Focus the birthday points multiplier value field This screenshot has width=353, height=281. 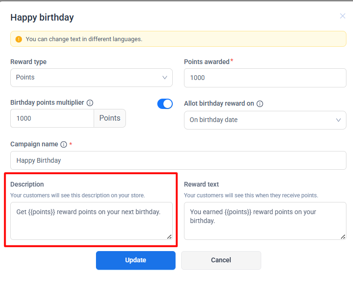click(x=52, y=119)
